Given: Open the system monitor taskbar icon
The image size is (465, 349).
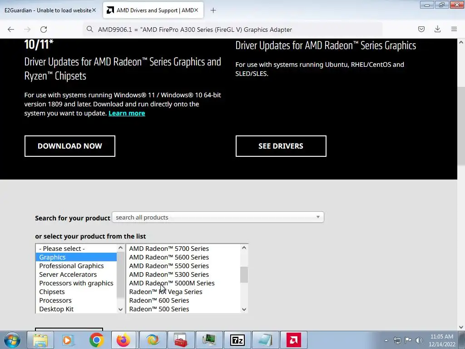Looking at the screenshot, I should pyautogui.click(x=209, y=340).
